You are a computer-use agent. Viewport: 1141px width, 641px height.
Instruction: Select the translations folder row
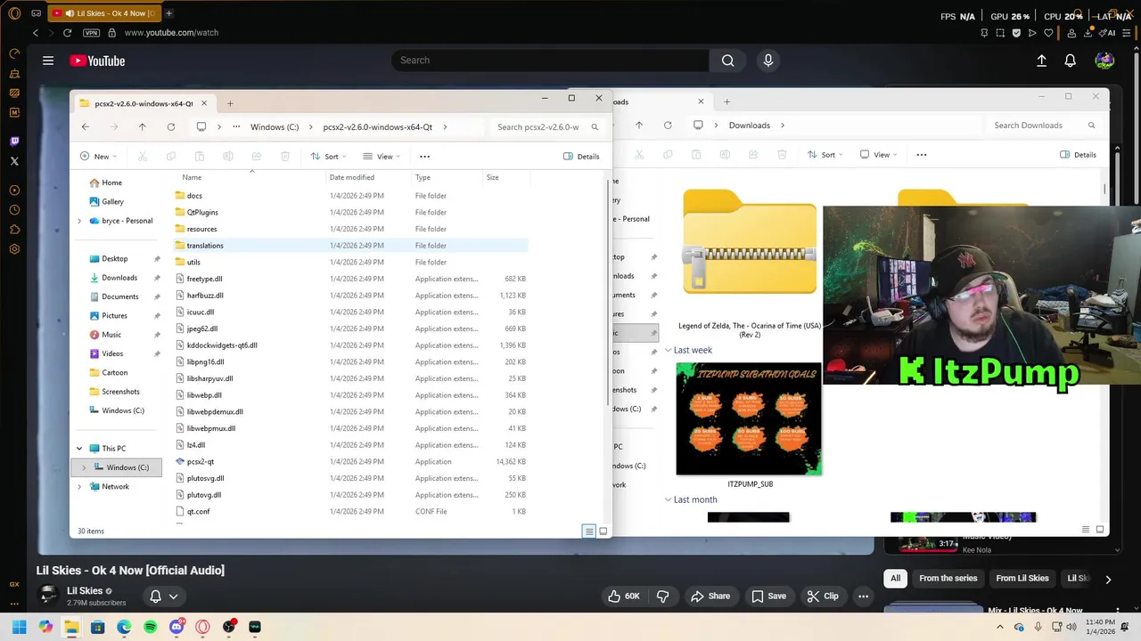(351, 246)
